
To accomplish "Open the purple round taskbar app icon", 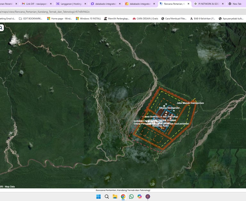I will 148,197.
